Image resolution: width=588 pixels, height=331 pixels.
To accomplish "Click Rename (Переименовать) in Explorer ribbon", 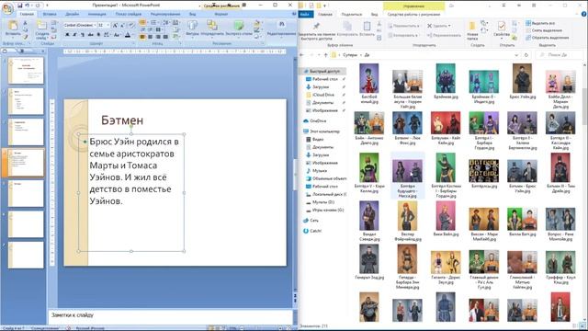I will [444, 35].
